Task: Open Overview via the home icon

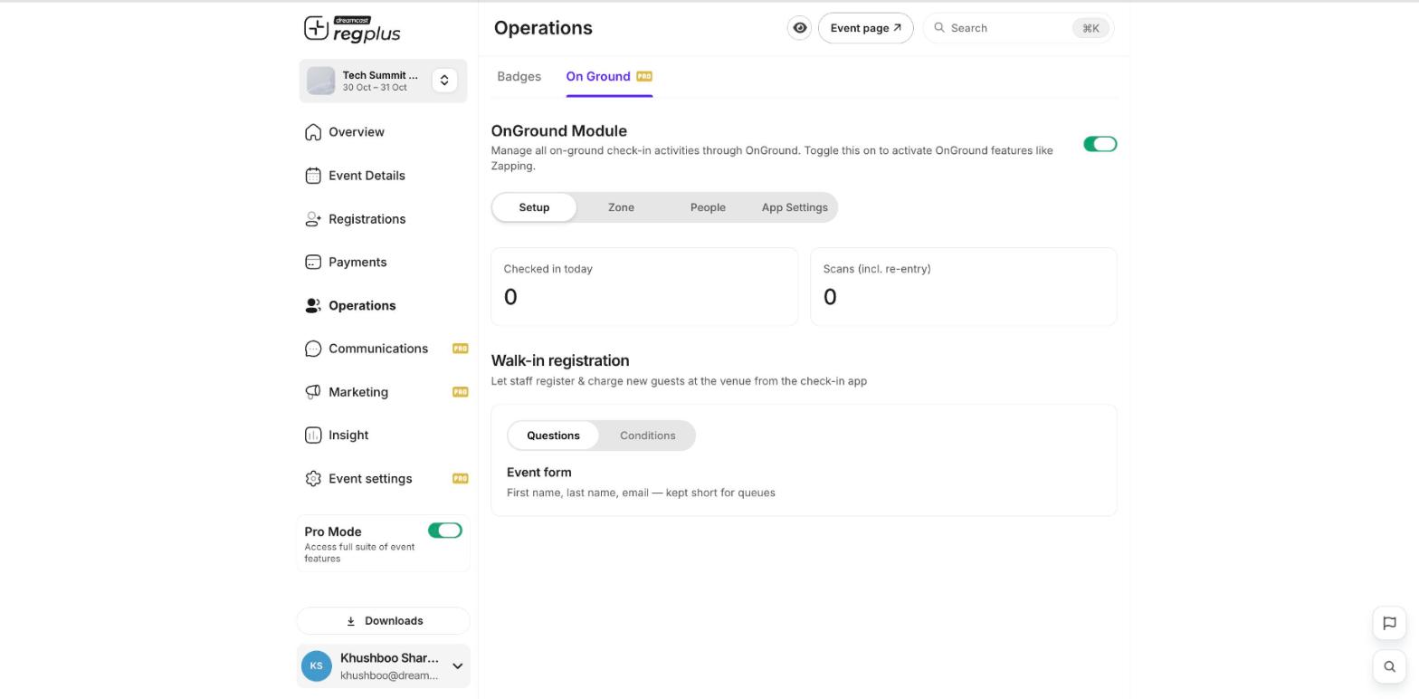Action: click(x=313, y=132)
